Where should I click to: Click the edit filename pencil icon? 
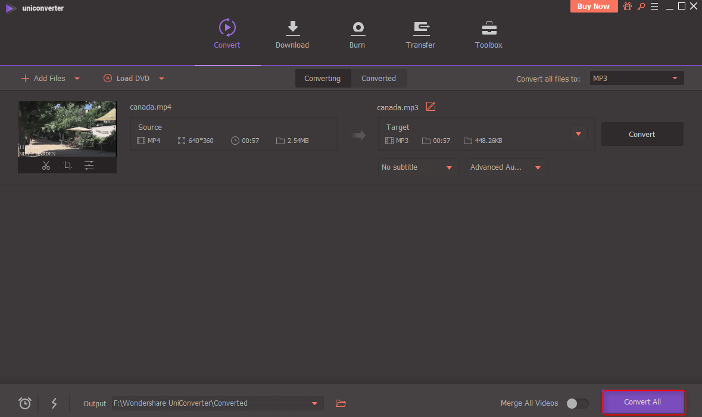click(x=431, y=107)
